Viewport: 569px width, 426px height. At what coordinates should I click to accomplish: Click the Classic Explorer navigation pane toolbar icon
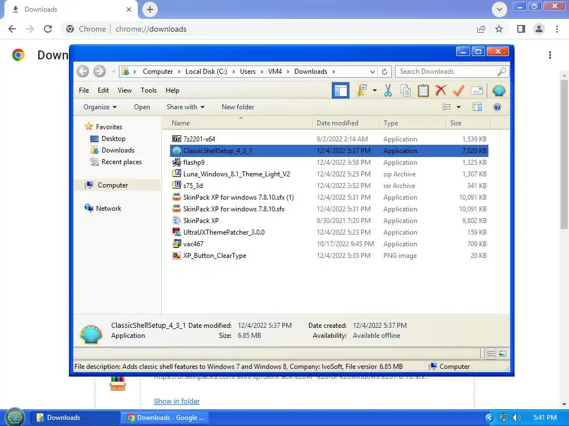click(x=341, y=90)
